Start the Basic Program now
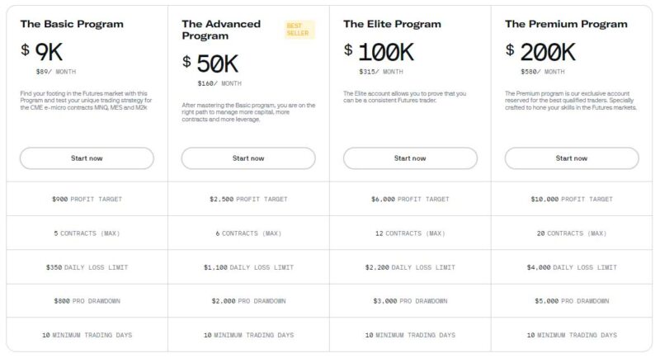 [x=87, y=158]
